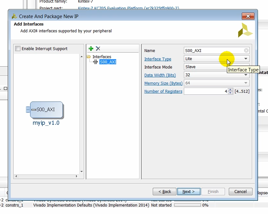The width and height of the screenshot is (268, 214).
Task: Remove selected interface using the X icon
Action: click(98, 48)
